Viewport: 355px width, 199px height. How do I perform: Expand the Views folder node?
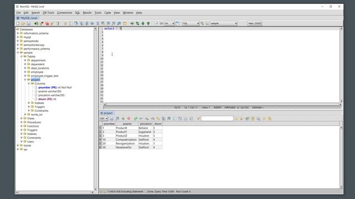click(22, 118)
